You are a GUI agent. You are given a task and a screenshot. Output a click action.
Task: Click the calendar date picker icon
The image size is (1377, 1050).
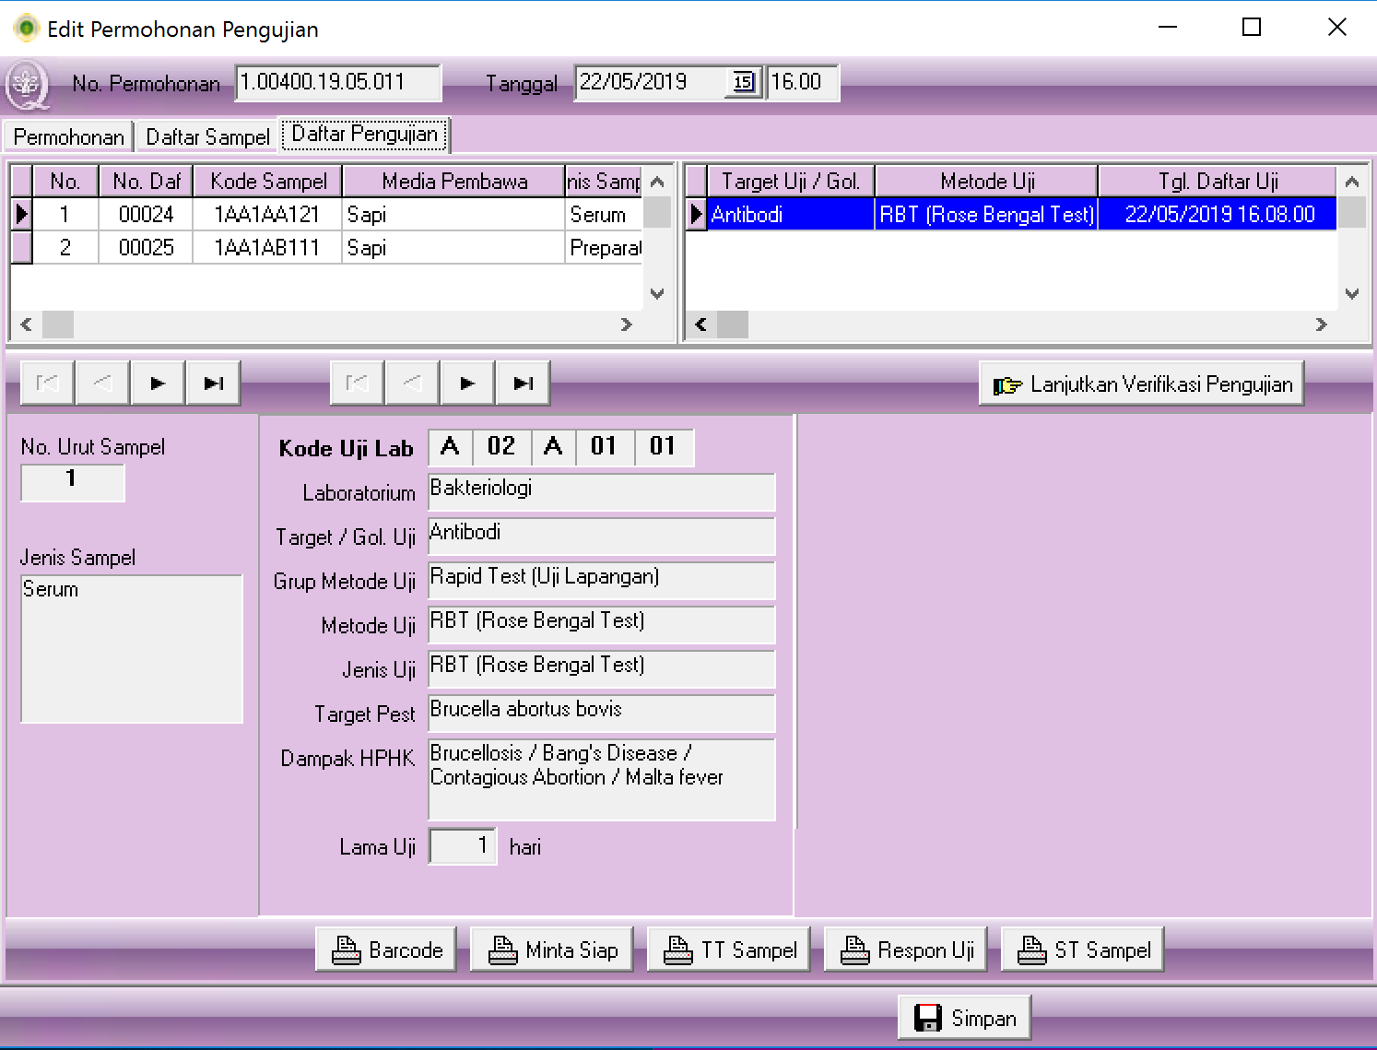(743, 83)
